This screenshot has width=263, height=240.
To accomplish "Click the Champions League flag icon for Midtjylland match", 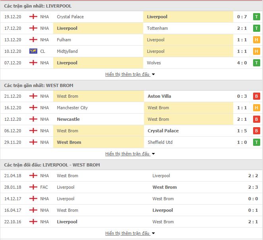I will tap(33, 51).
